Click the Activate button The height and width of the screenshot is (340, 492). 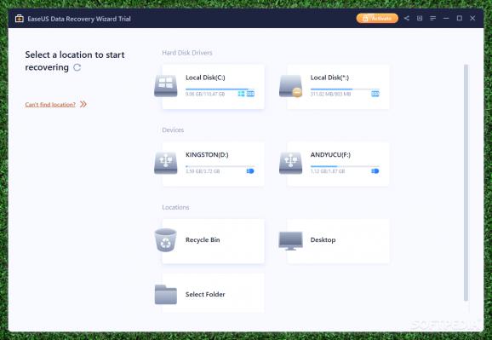click(x=377, y=18)
